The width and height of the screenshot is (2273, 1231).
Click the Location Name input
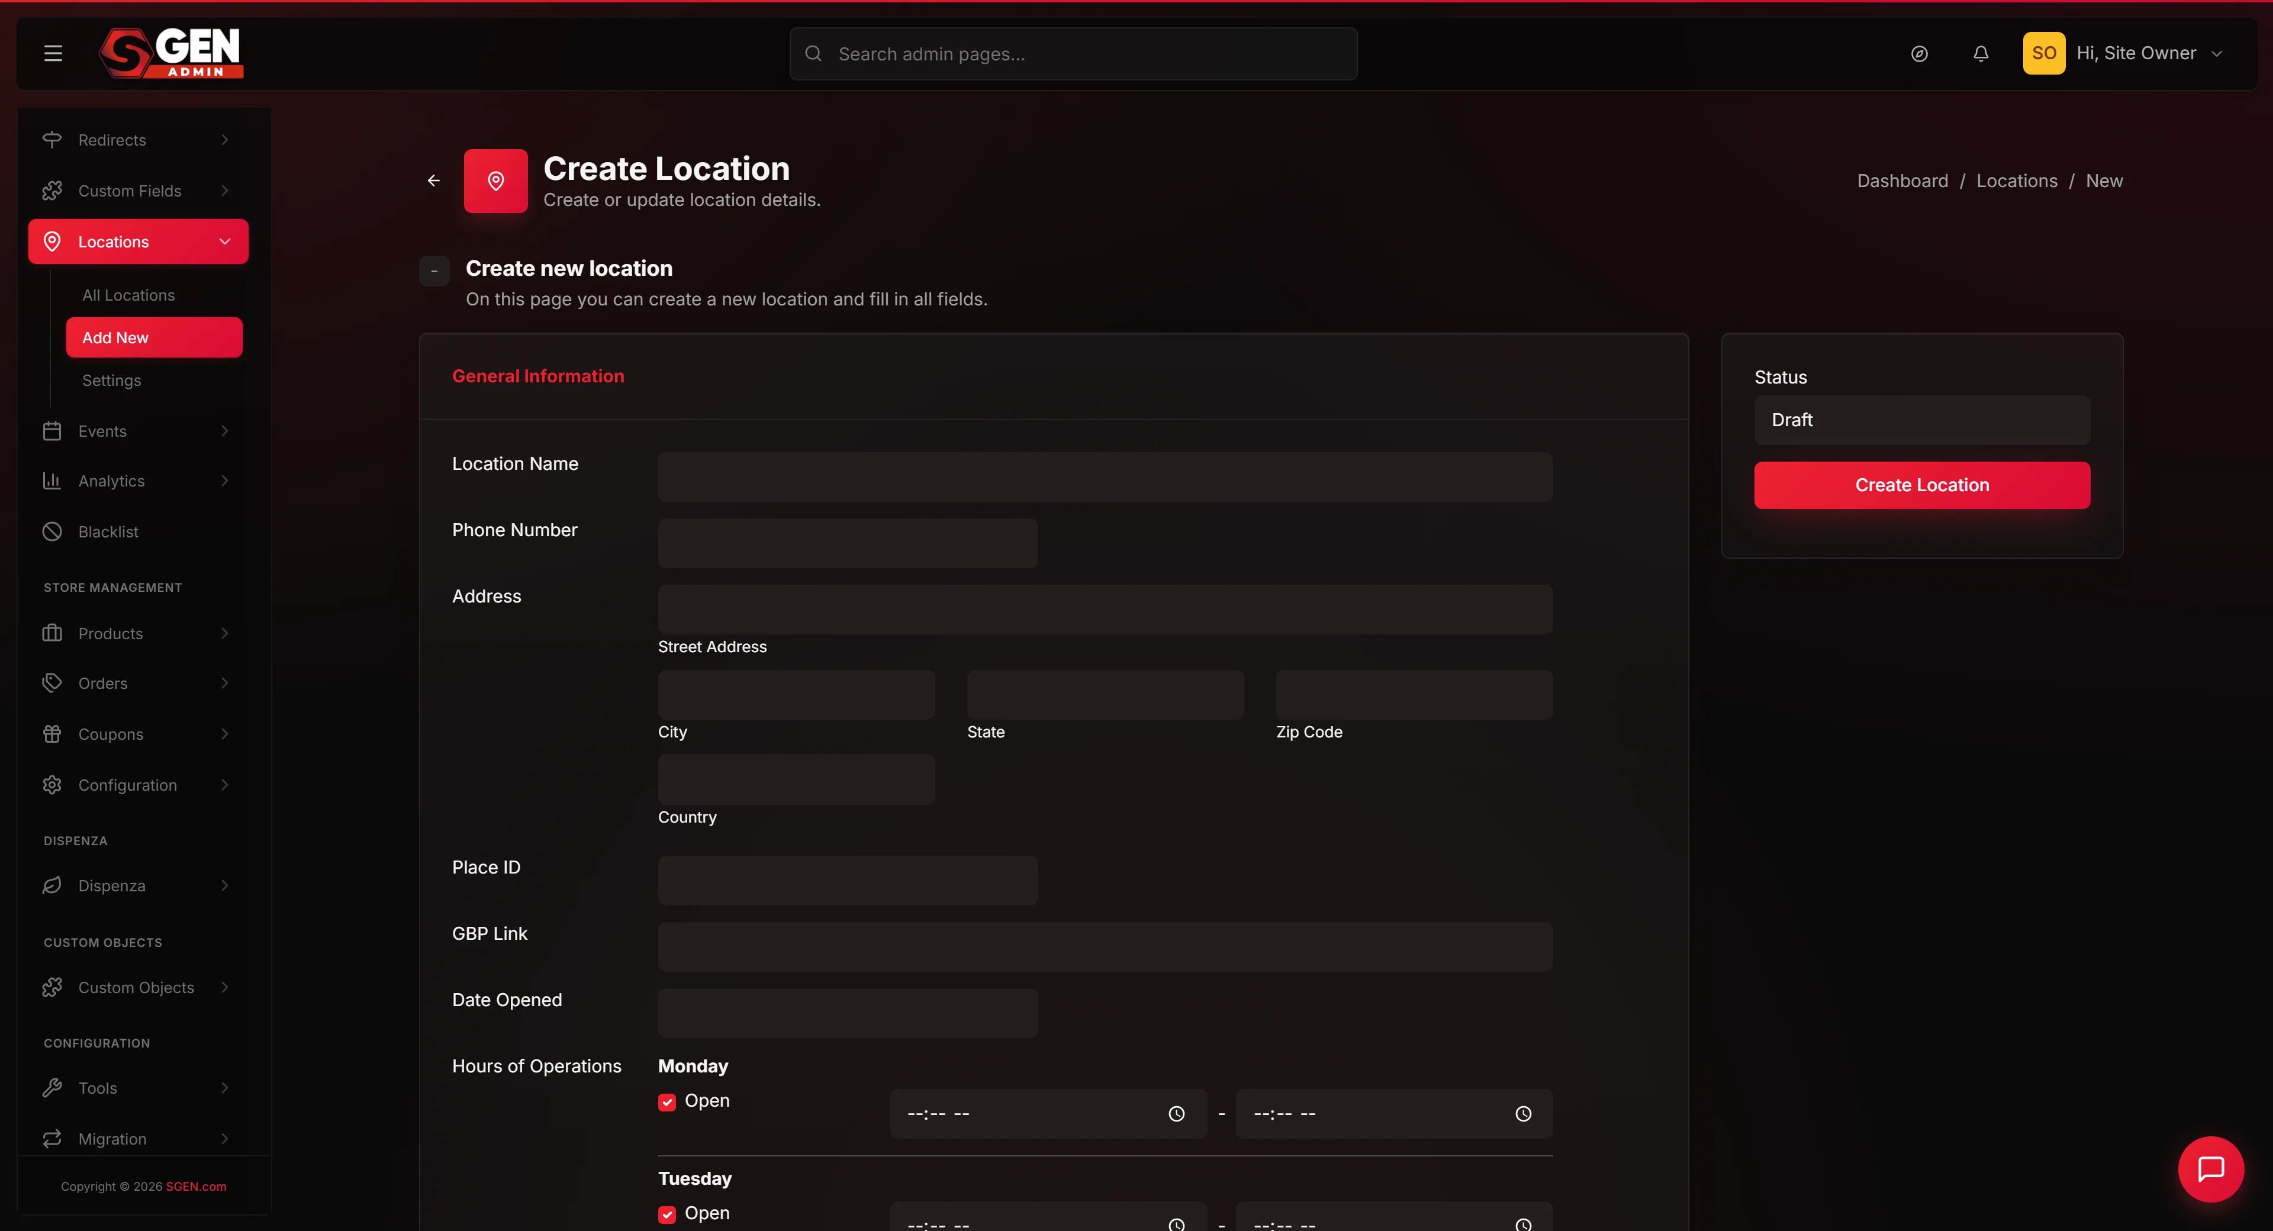click(1105, 476)
